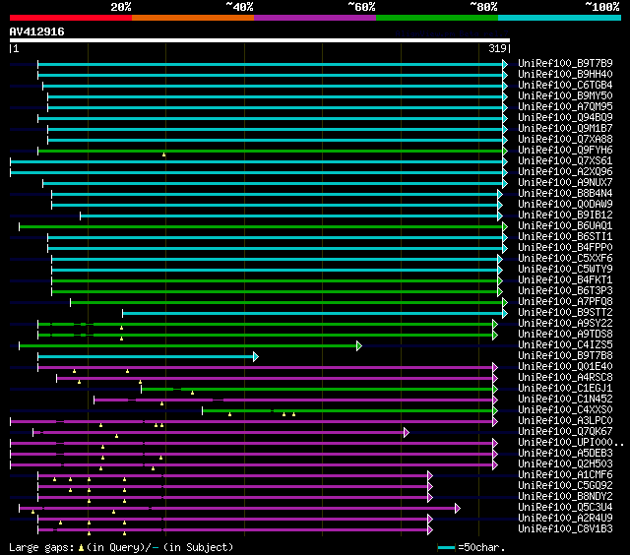Image resolution: width=630 pixels, height=555 pixels.
Task: Click arrowhead ending the UniRef100_Q5C3U4 alignment
Action: (457, 508)
